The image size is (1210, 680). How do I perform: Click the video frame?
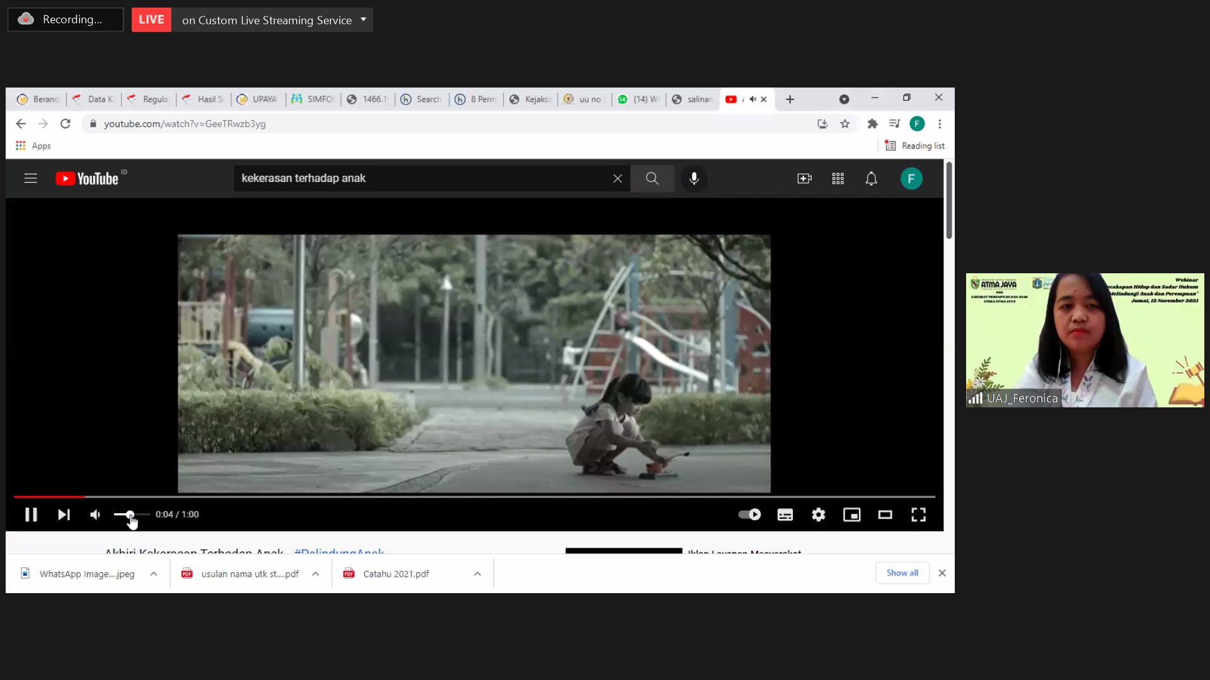tap(474, 363)
